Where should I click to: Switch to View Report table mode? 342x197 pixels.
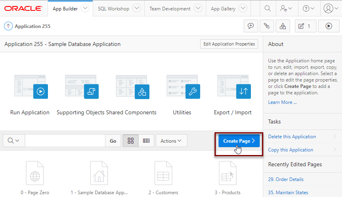(x=146, y=141)
